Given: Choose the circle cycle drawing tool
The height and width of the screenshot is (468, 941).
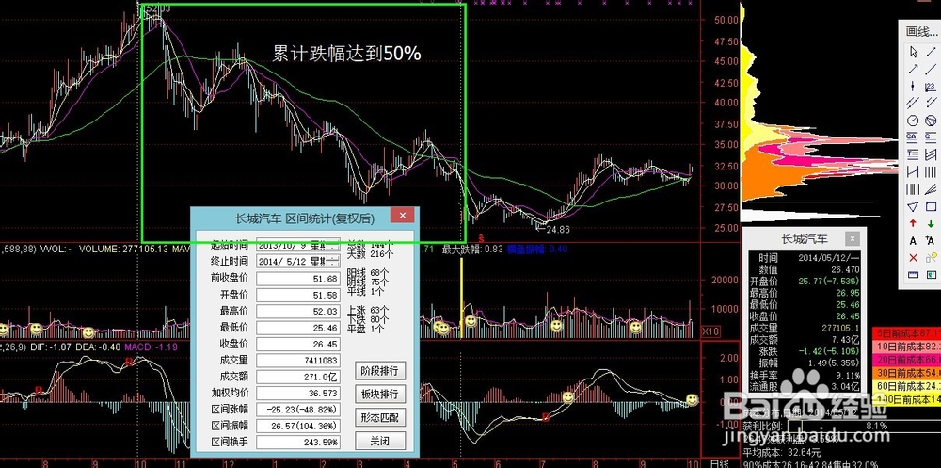Looking at the screenshot, I should 913,121.
